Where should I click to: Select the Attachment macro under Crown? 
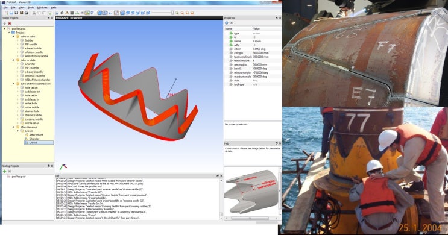(x=36, y=135)
